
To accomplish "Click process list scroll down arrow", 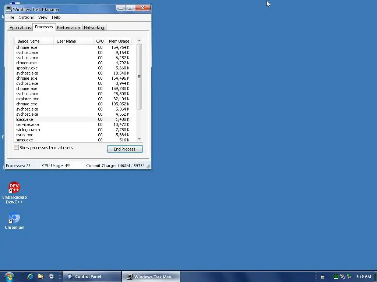I will pos(139,139).
